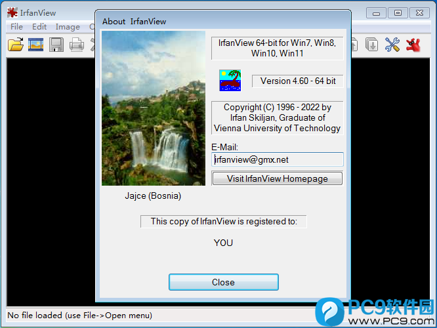Viewport: 437px width, 328px height.
Task: Click the 'IrfanView 64-bit for Win7' text
Action: 278,48
